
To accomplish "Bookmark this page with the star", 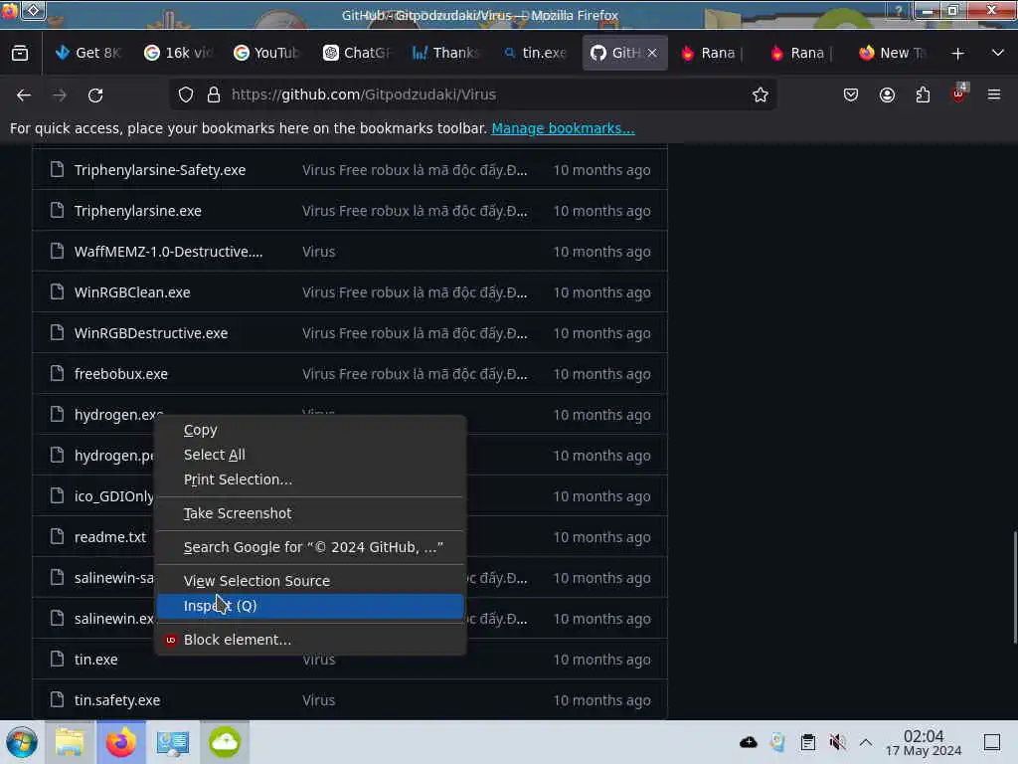I will click(761, 95).
